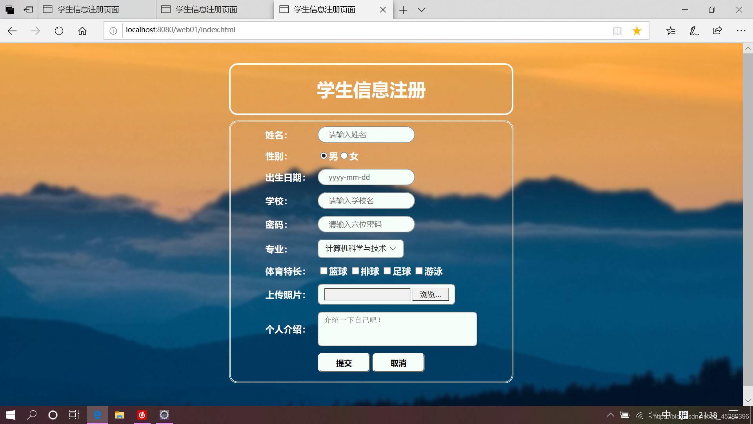Add page to favorites via star icon
The height and width of the screenshot is (424, 753).
[x=637, y=30]
